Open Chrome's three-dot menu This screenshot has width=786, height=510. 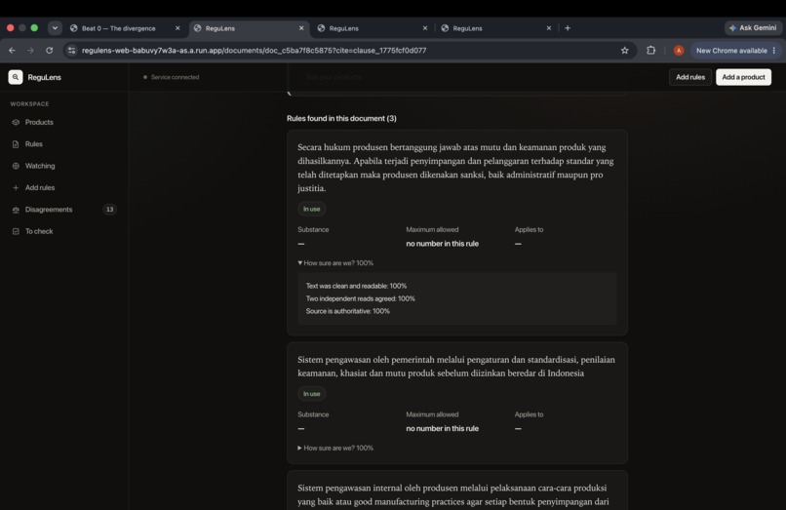click(x=774, y=50)
